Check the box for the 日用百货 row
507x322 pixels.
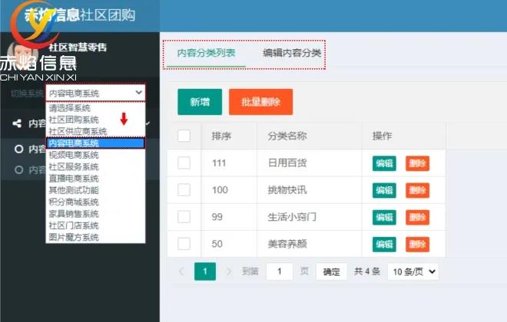(x=184, y=163)
